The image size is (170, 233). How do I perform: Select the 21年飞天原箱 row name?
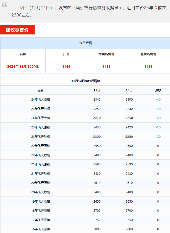[x=41, y=164]
